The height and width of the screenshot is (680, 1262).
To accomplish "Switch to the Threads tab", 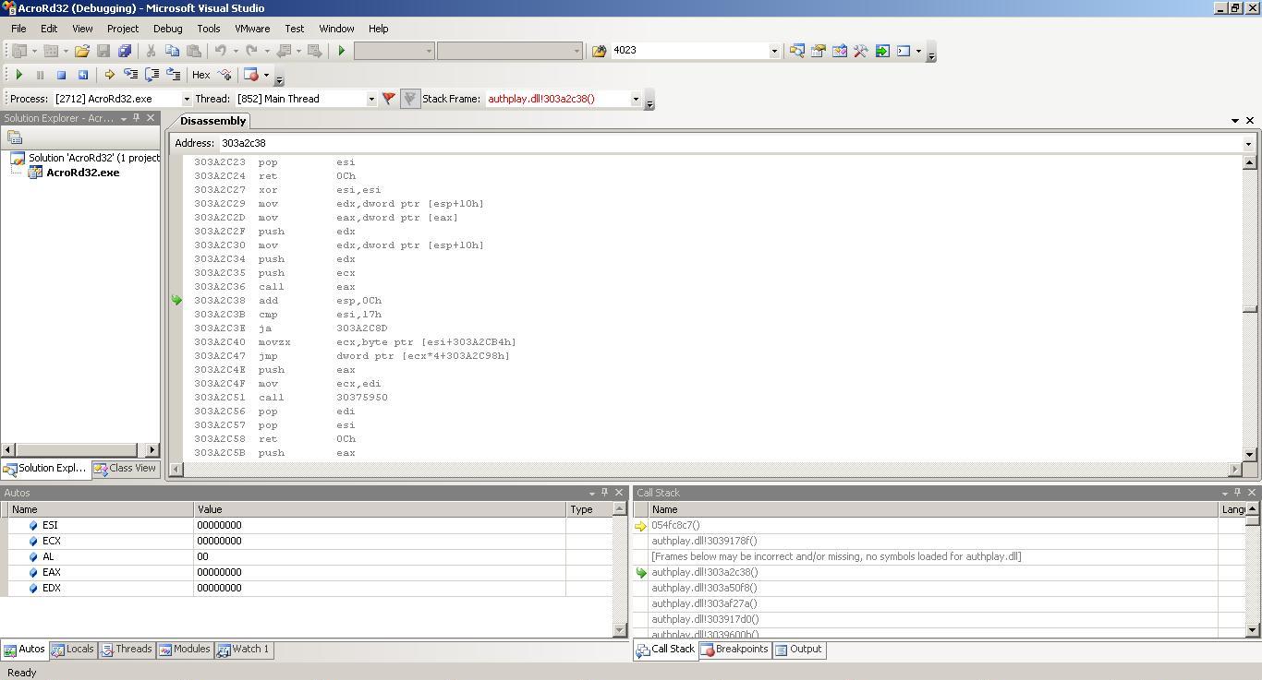I will point(127,650).
